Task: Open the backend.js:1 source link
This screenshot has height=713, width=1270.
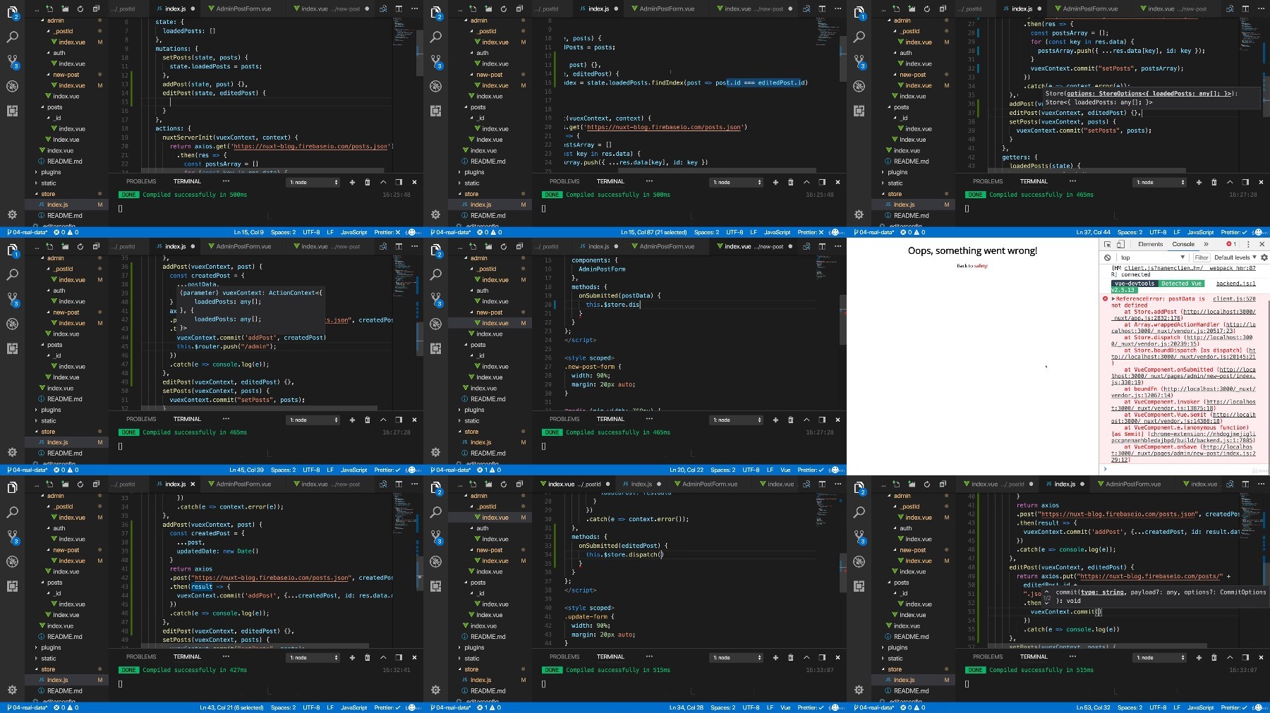Action: click(x=1235, y=284)
